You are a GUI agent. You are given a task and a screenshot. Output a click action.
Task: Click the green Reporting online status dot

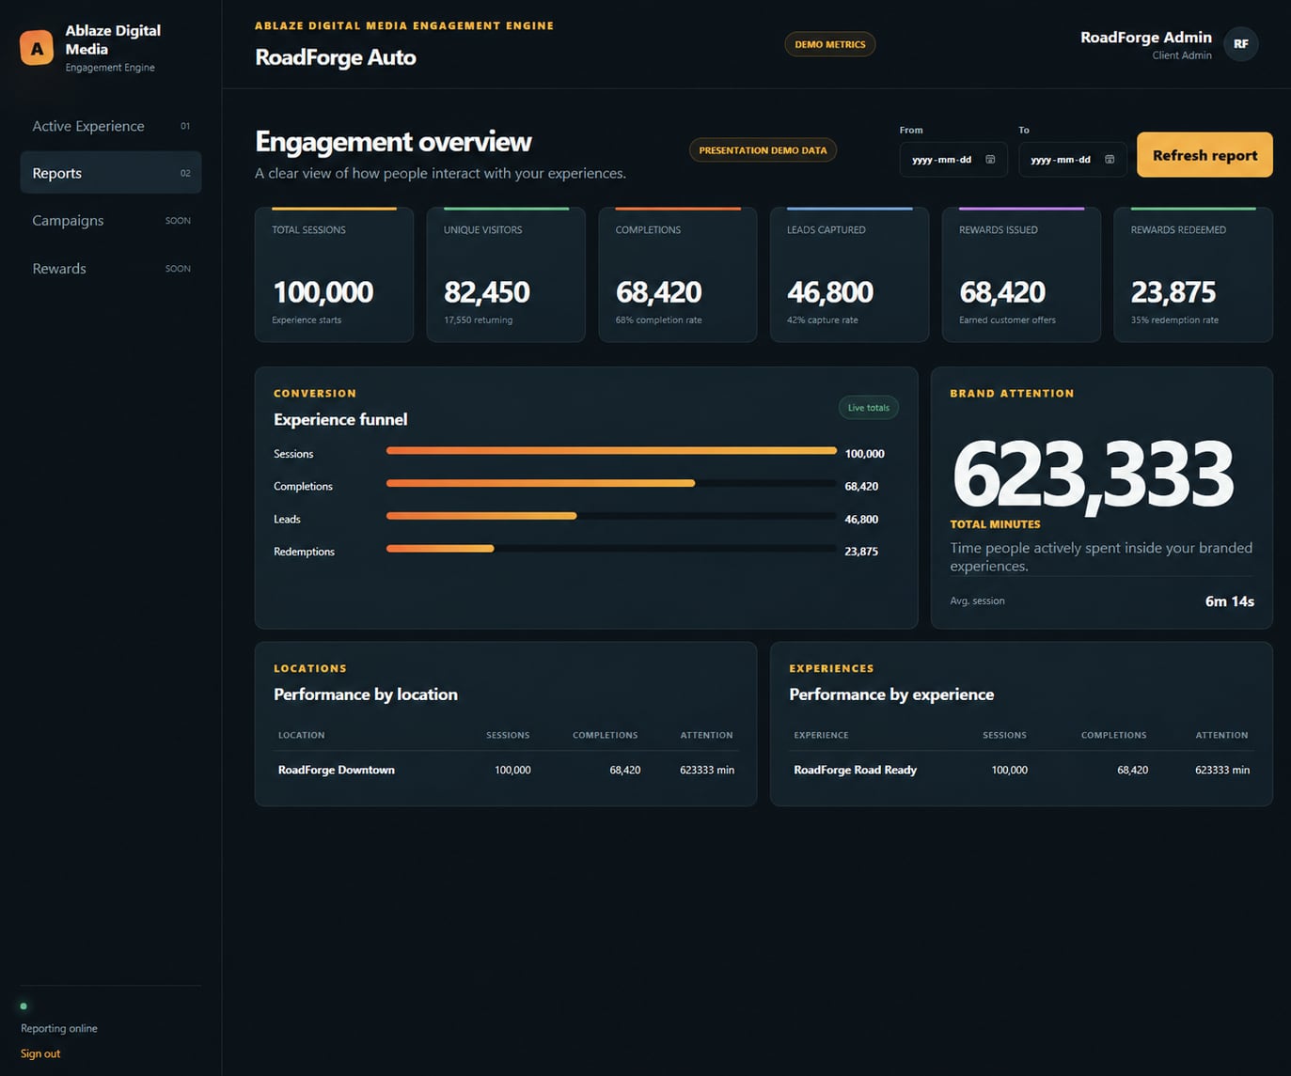click(24, 1006)
